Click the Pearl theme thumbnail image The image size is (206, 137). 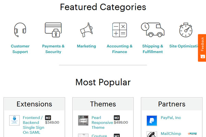[83, 121]
